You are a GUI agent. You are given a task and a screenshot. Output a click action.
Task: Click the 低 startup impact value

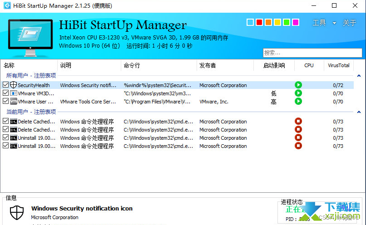point(273,93)
